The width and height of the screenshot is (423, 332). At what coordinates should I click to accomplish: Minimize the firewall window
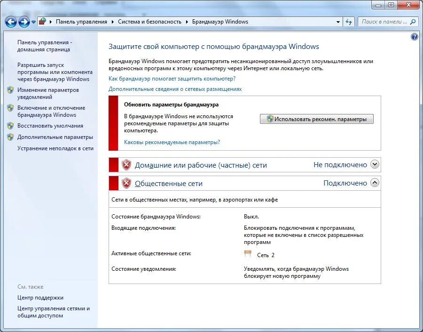point(378,5)
